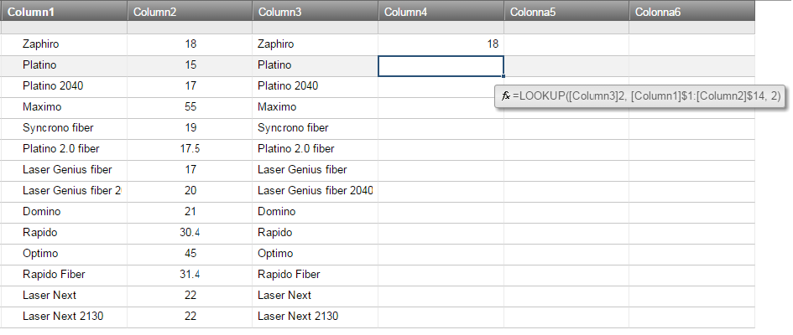The image size is (793, 335).
Task: Click the filter row under Column4
Action: [441, 28]
